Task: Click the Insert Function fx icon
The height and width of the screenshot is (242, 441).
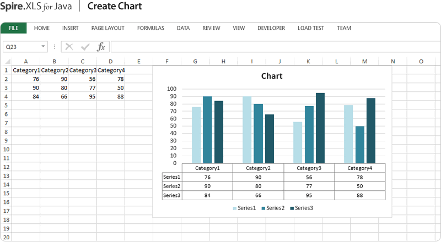Action: [x=101, y=47]
